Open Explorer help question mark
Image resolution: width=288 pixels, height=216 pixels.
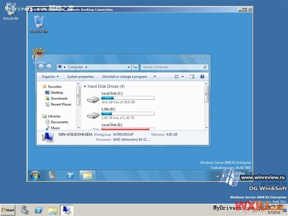(x=202, y=77)
